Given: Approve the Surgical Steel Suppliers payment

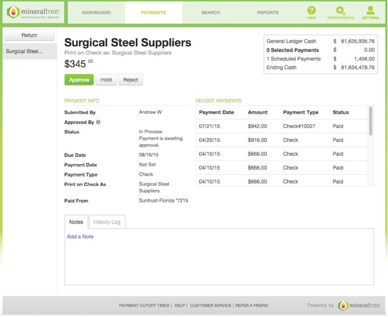Looking at the screenshot, I should pos(79,80).
